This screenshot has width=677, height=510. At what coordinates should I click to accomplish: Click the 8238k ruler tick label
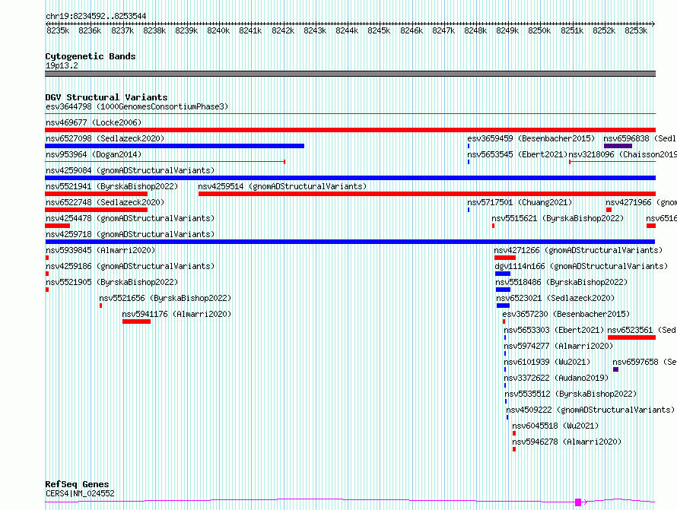(154, 30)
